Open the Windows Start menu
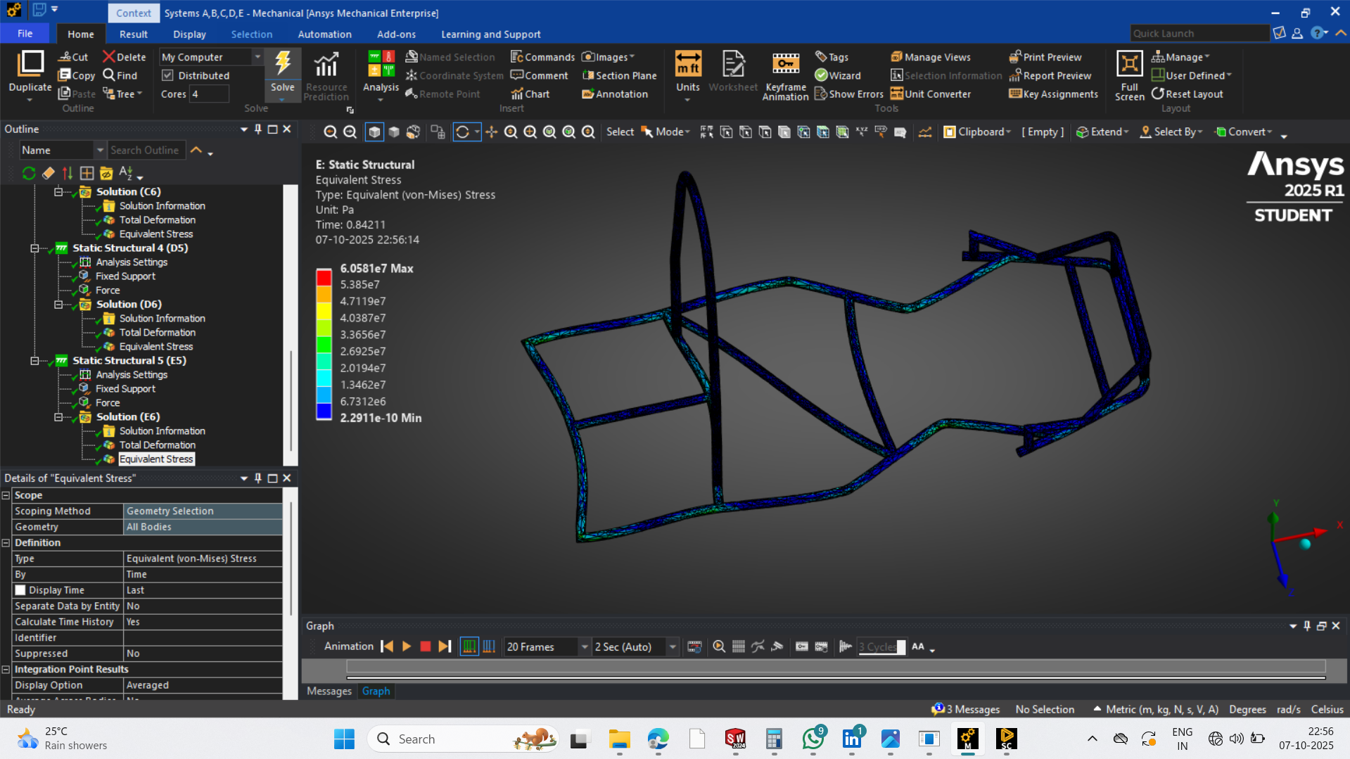Image resolution: width=1350 pixels, height=759 pixels. tap(344, 739)
